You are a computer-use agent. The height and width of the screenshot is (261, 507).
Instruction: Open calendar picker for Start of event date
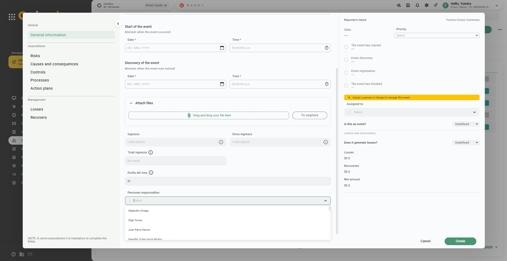tap(222, 48)
